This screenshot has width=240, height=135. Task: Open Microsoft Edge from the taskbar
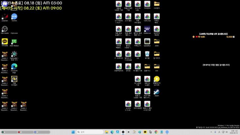click(112, 132)
